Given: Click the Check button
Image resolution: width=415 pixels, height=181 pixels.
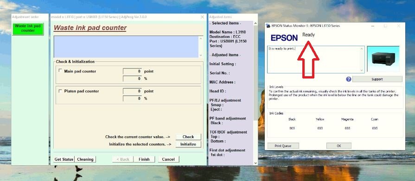Looking at the screenshot, I should [188, 137].
